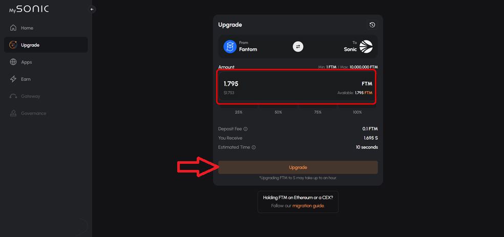
Task: Click the Fantom network logo
Action: 230,47
